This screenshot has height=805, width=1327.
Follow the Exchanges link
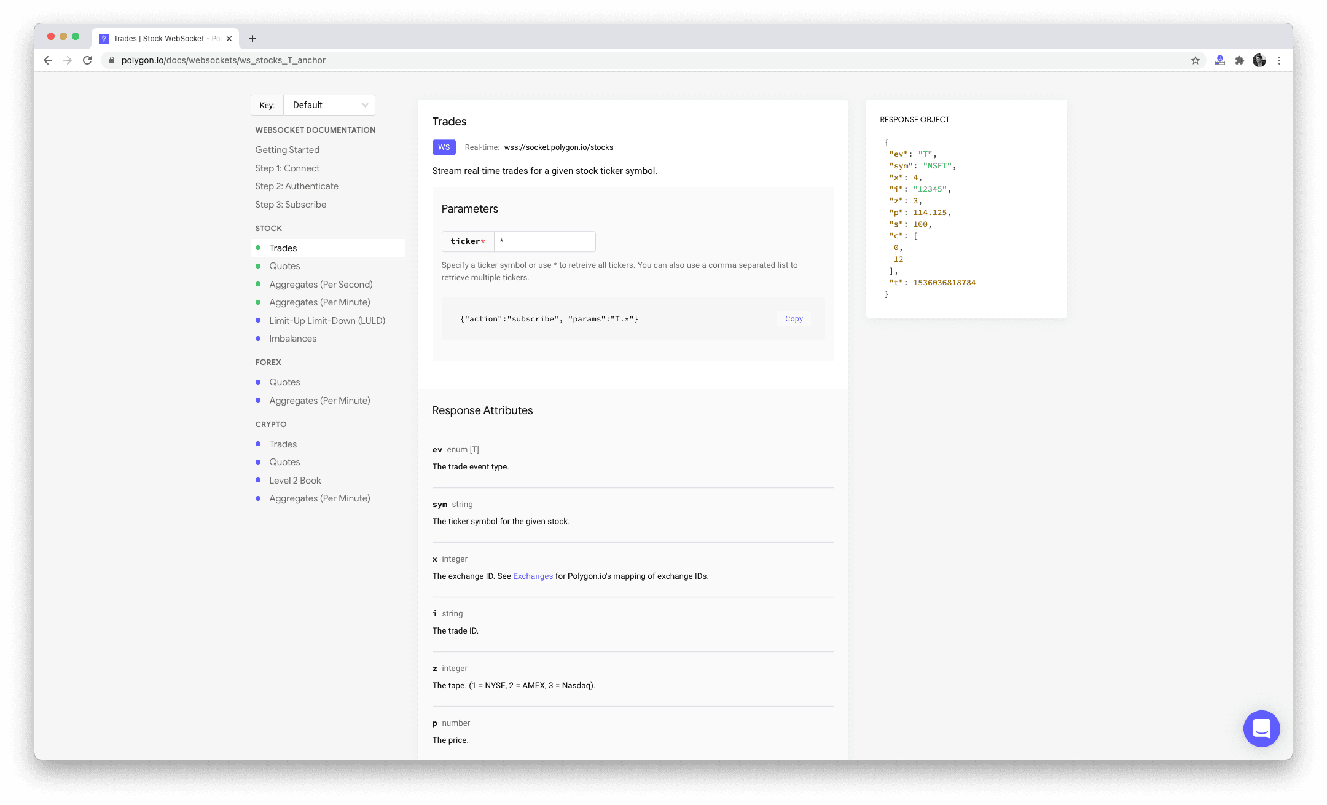pos(533,576)
